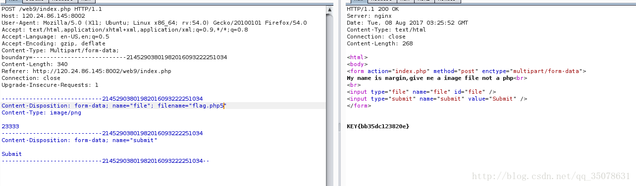Click the 'boundary=' line in request headers

(x=114, y=57)
